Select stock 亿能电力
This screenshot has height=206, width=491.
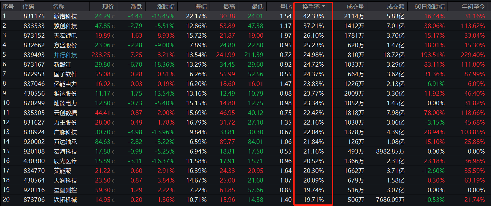click(65, 84)
